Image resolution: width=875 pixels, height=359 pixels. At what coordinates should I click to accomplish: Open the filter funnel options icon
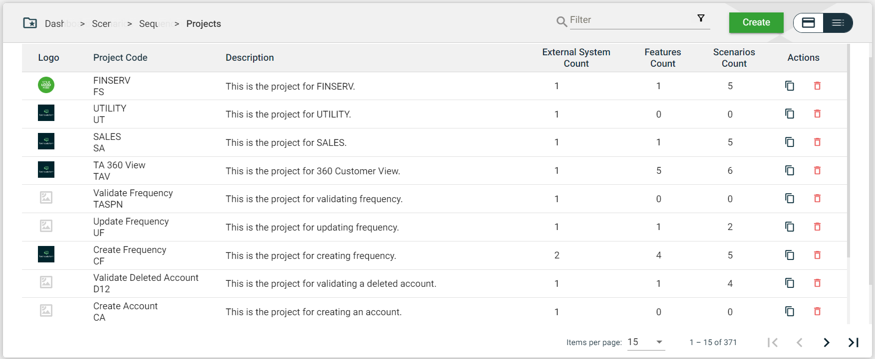tap(701, 18)
